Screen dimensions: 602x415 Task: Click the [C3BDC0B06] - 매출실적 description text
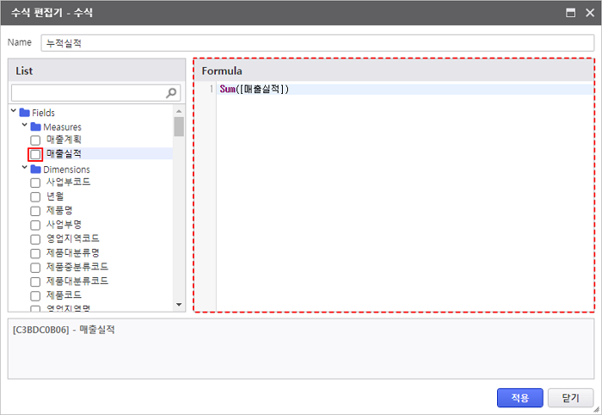pos(64,330)
